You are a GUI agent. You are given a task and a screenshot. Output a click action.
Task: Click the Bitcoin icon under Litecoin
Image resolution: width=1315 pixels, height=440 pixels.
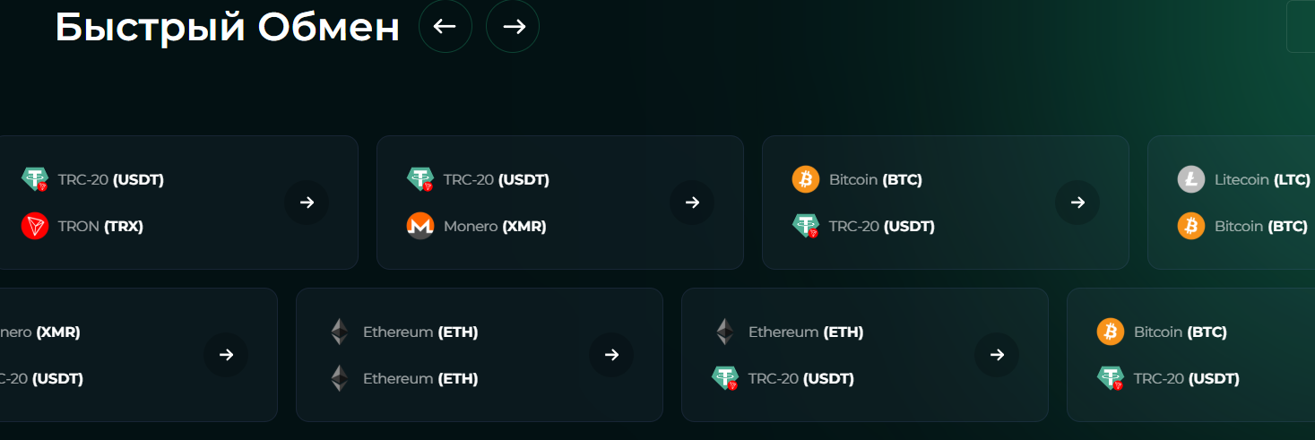1191,226
